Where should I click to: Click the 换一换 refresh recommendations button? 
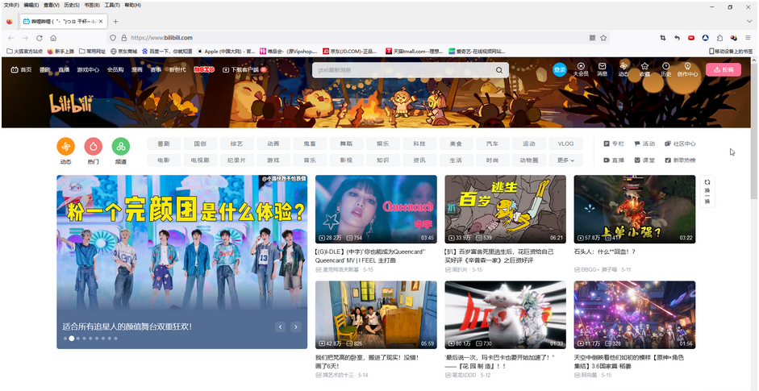(x=707, y=191)
